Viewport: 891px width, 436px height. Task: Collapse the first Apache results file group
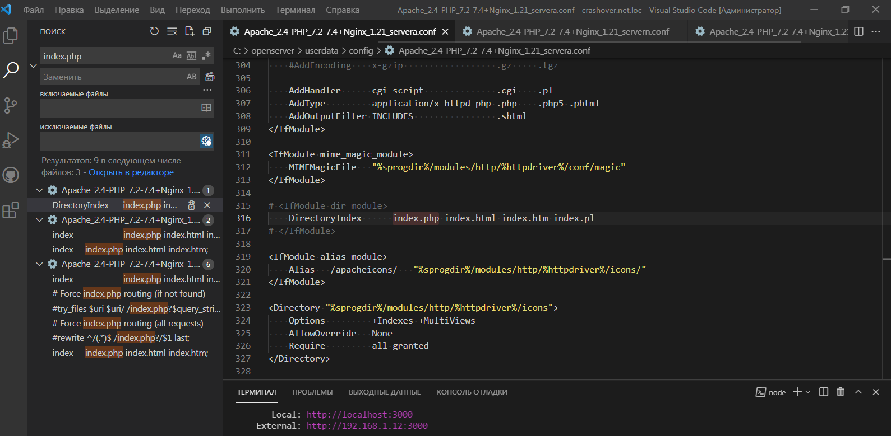(x=39, y=190)
